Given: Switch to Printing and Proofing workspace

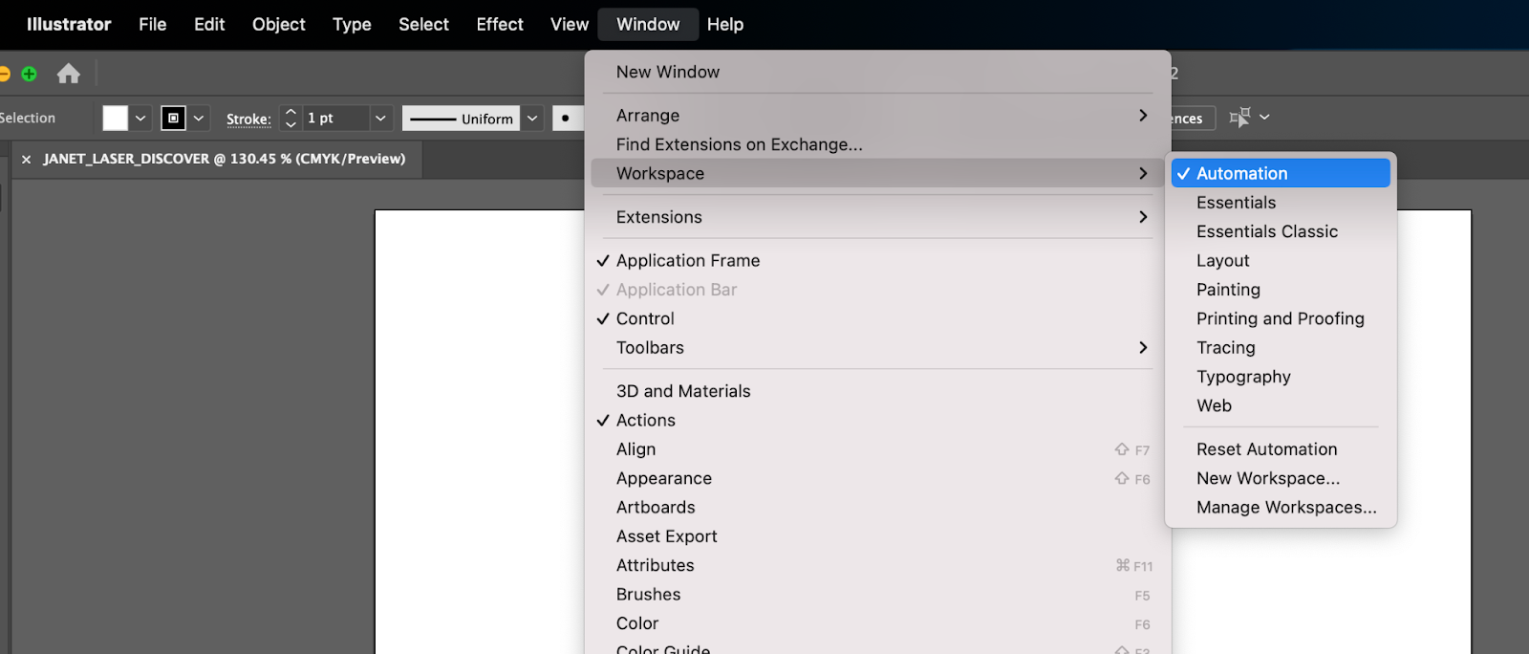Looking at the screenshot, I should (x=1281, y=318).
